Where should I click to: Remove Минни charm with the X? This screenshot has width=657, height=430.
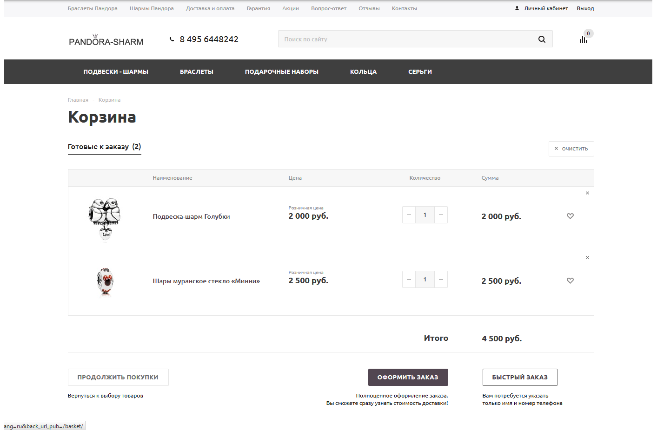pos(587,257)
